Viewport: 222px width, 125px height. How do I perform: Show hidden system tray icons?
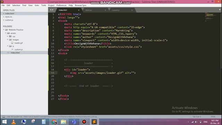click(x=188, y=122)
